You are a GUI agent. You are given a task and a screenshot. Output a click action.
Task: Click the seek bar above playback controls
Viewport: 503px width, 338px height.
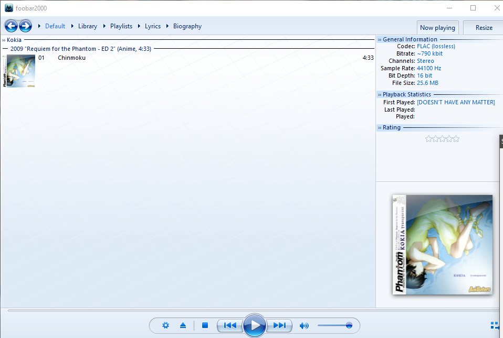pyautogui.click(x=254, y=310)
